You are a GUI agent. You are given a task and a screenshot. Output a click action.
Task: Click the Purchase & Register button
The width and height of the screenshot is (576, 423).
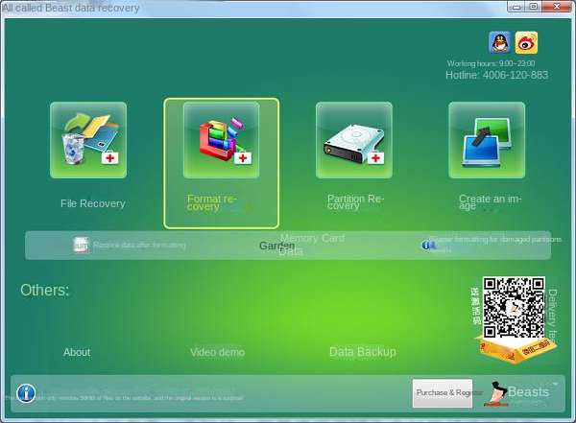(x=443, y=393)
